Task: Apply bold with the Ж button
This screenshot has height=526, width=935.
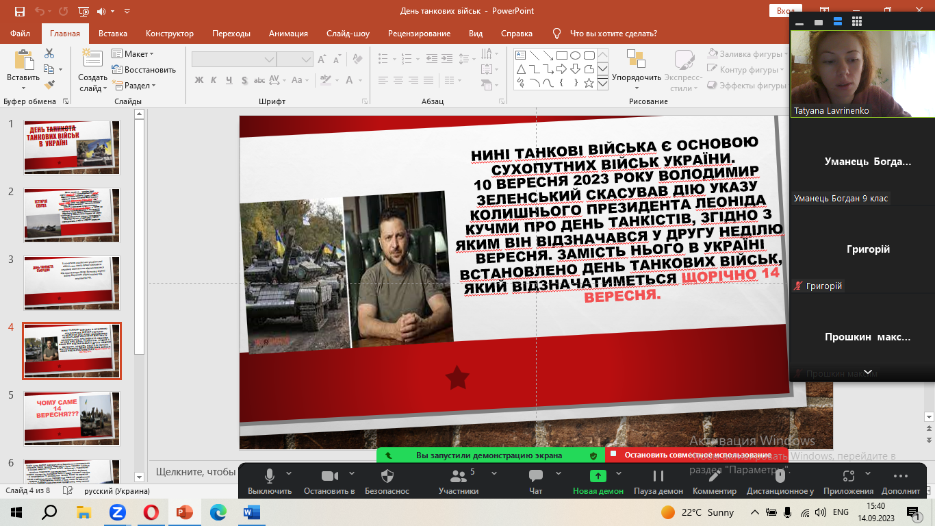Action: coord(199,80)
